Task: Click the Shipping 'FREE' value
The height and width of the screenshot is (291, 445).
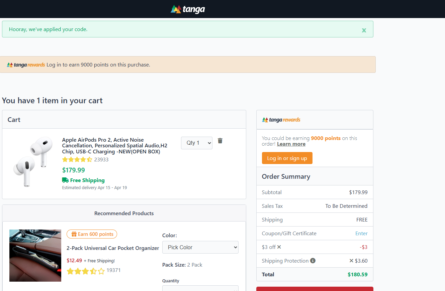Action: tap(362, 220)
